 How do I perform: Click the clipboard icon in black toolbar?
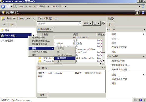pyautogui.click(x=137, y=12)
